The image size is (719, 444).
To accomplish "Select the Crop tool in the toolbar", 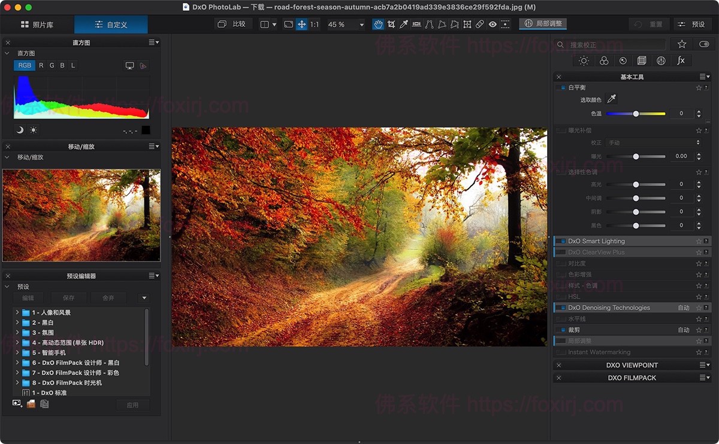I will tap(391, 24).
